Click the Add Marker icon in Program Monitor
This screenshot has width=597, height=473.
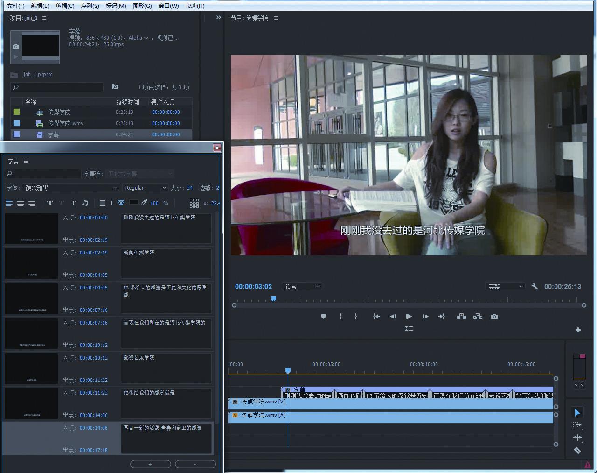pyautogui.click(x=323, y=317)
